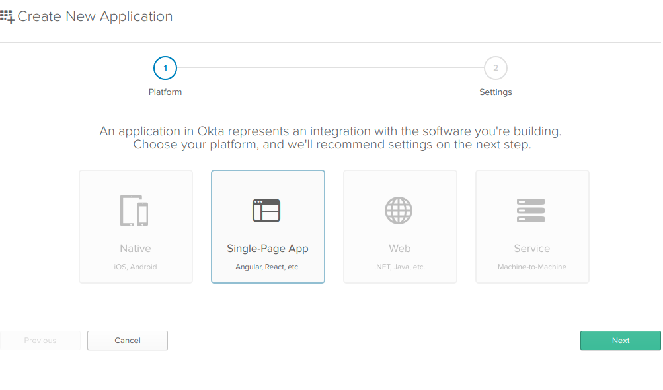This screenshot has height=390, width=663.
Task: Click the 'Angular, React, etc.' subtitle
Action: 268,267
